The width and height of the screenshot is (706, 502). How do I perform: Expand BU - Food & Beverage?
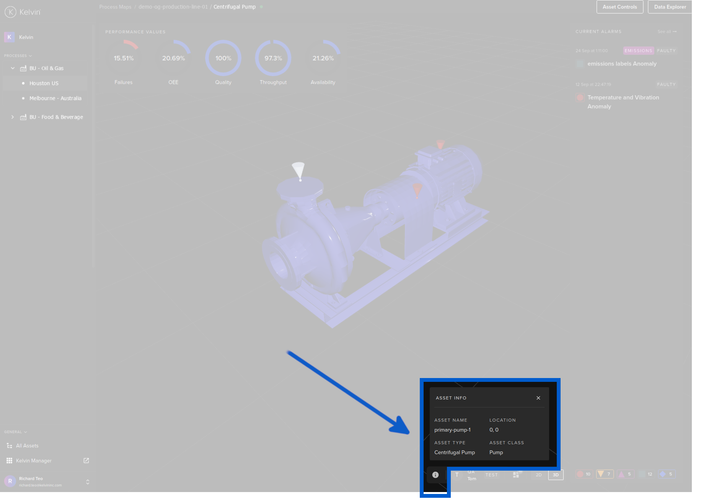tap(13, 117)
